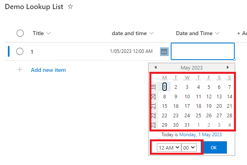Click today's date link Monday, 1 May 2023
Image resolution: width=247 pixels, height=165 pixels.
(200, 134)
